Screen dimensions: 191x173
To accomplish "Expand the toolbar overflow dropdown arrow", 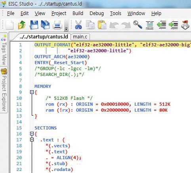I will pos(66,29).
